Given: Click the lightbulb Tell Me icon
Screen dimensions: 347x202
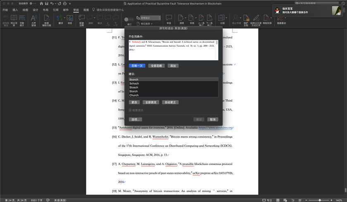Looking at the screenshot, I should [x=93, y=10].
